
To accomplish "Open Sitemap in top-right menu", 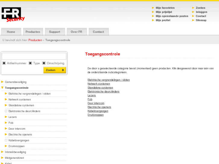I will point(201,20).
